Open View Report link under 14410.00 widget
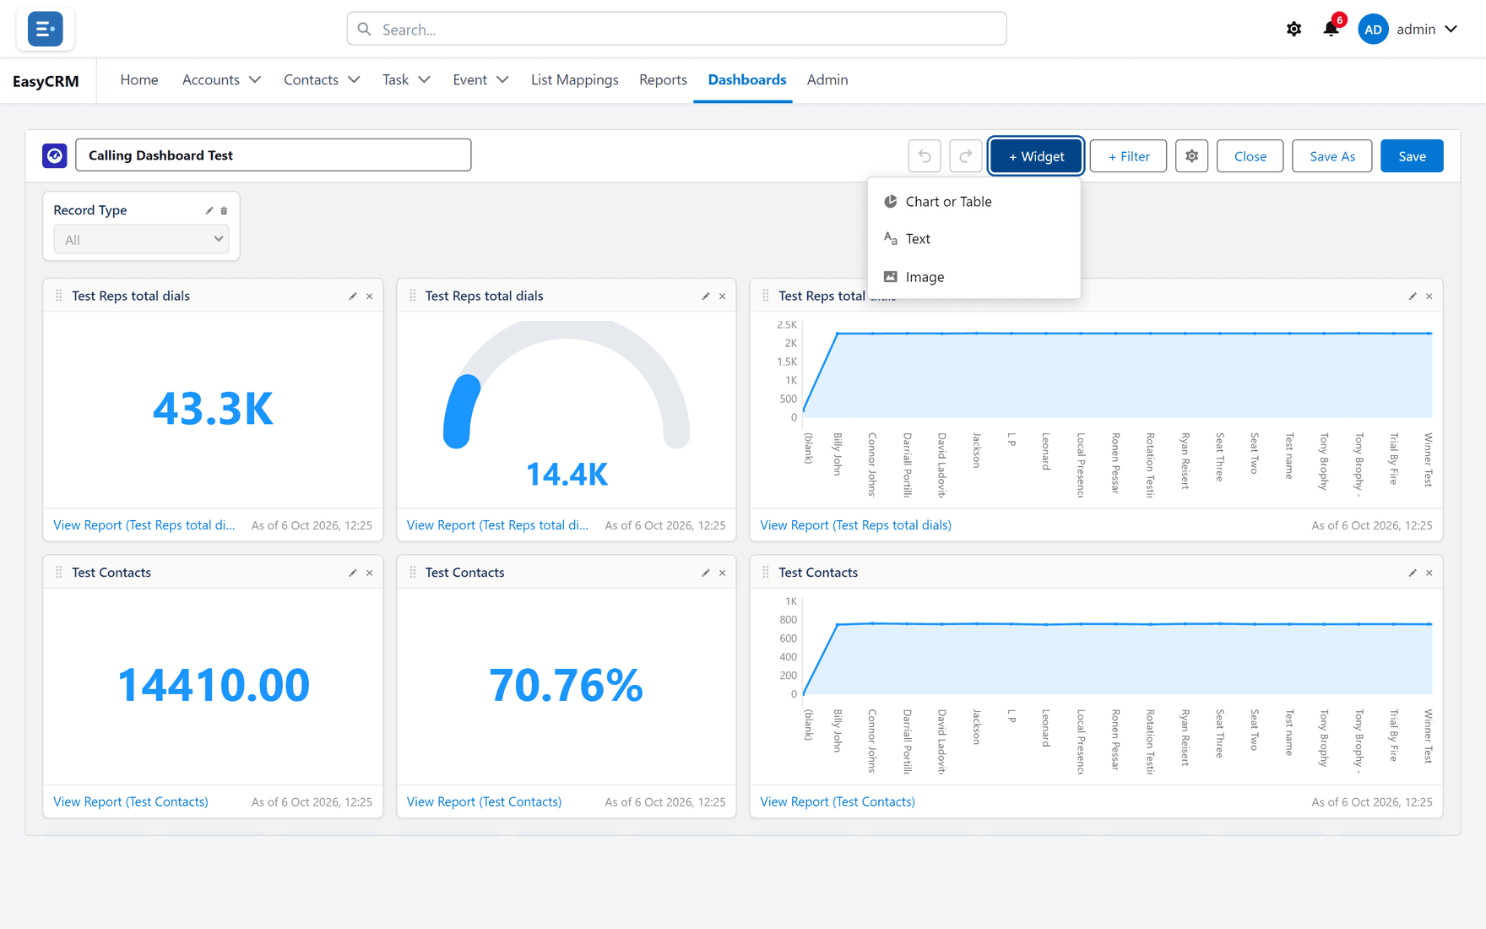This screenshot has height=929, width=1486. [131, 801]
